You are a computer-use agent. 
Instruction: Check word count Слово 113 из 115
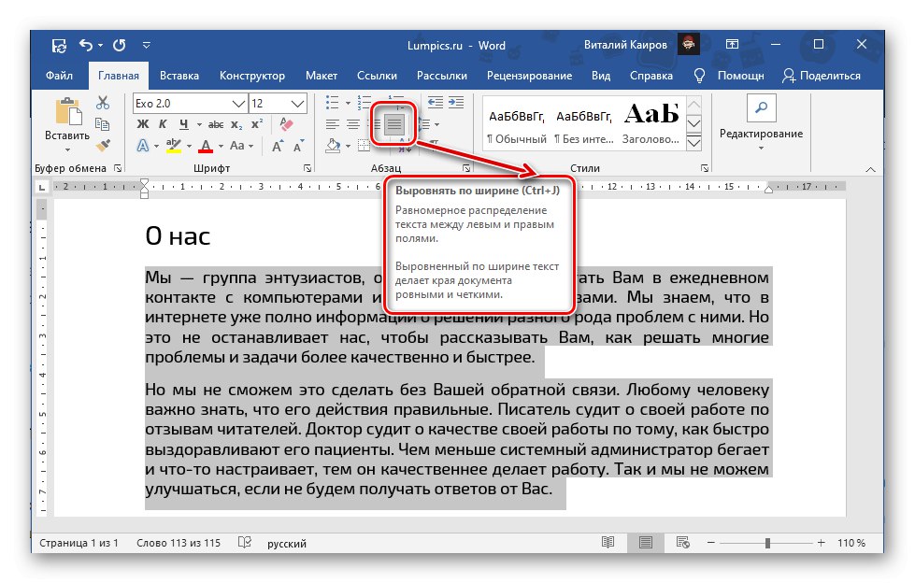point(178,542)
